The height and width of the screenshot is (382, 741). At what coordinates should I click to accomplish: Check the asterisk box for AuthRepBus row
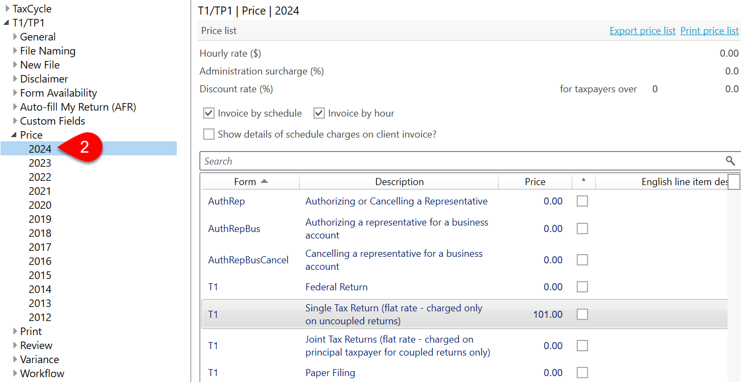coord(582,229)
